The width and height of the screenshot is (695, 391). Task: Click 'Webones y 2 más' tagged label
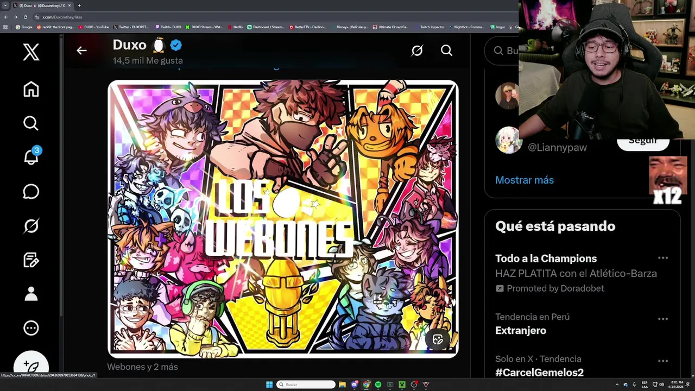tap(142, 367)
